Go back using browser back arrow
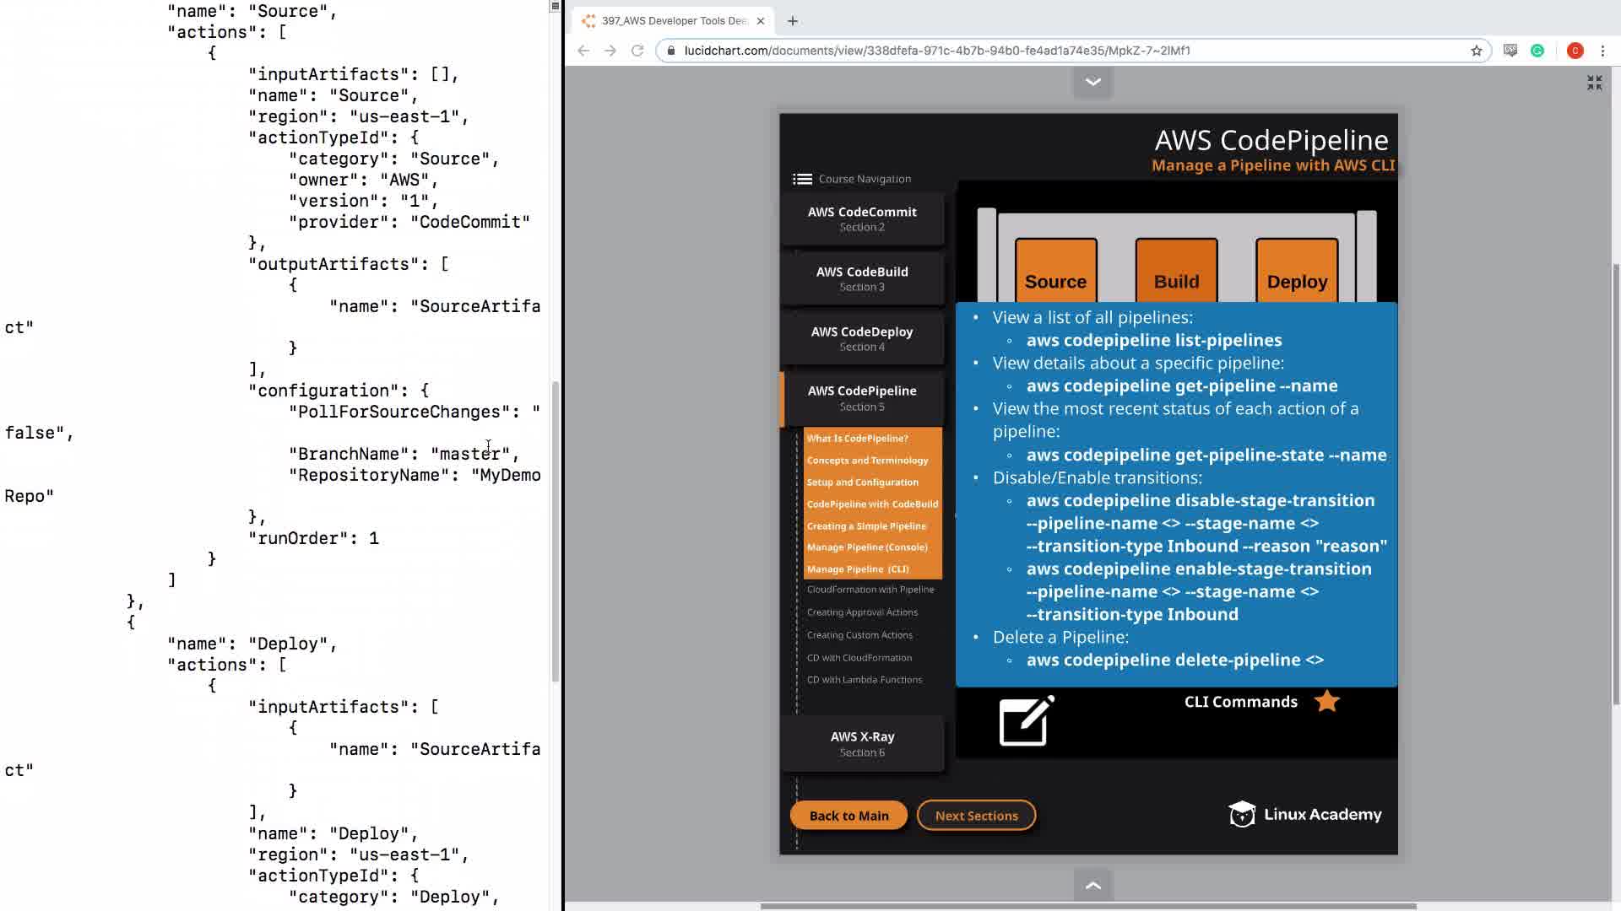 (583, 51)
